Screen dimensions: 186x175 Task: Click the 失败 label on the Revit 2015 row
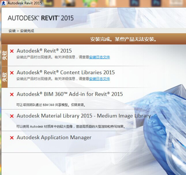point(4,55)
